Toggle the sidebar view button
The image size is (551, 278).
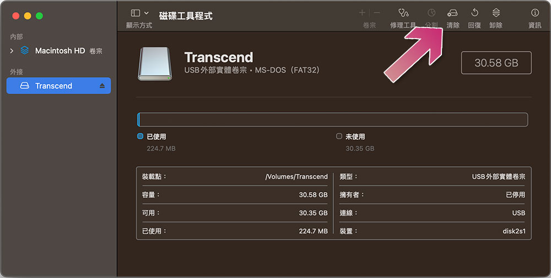tap(136, 13)
